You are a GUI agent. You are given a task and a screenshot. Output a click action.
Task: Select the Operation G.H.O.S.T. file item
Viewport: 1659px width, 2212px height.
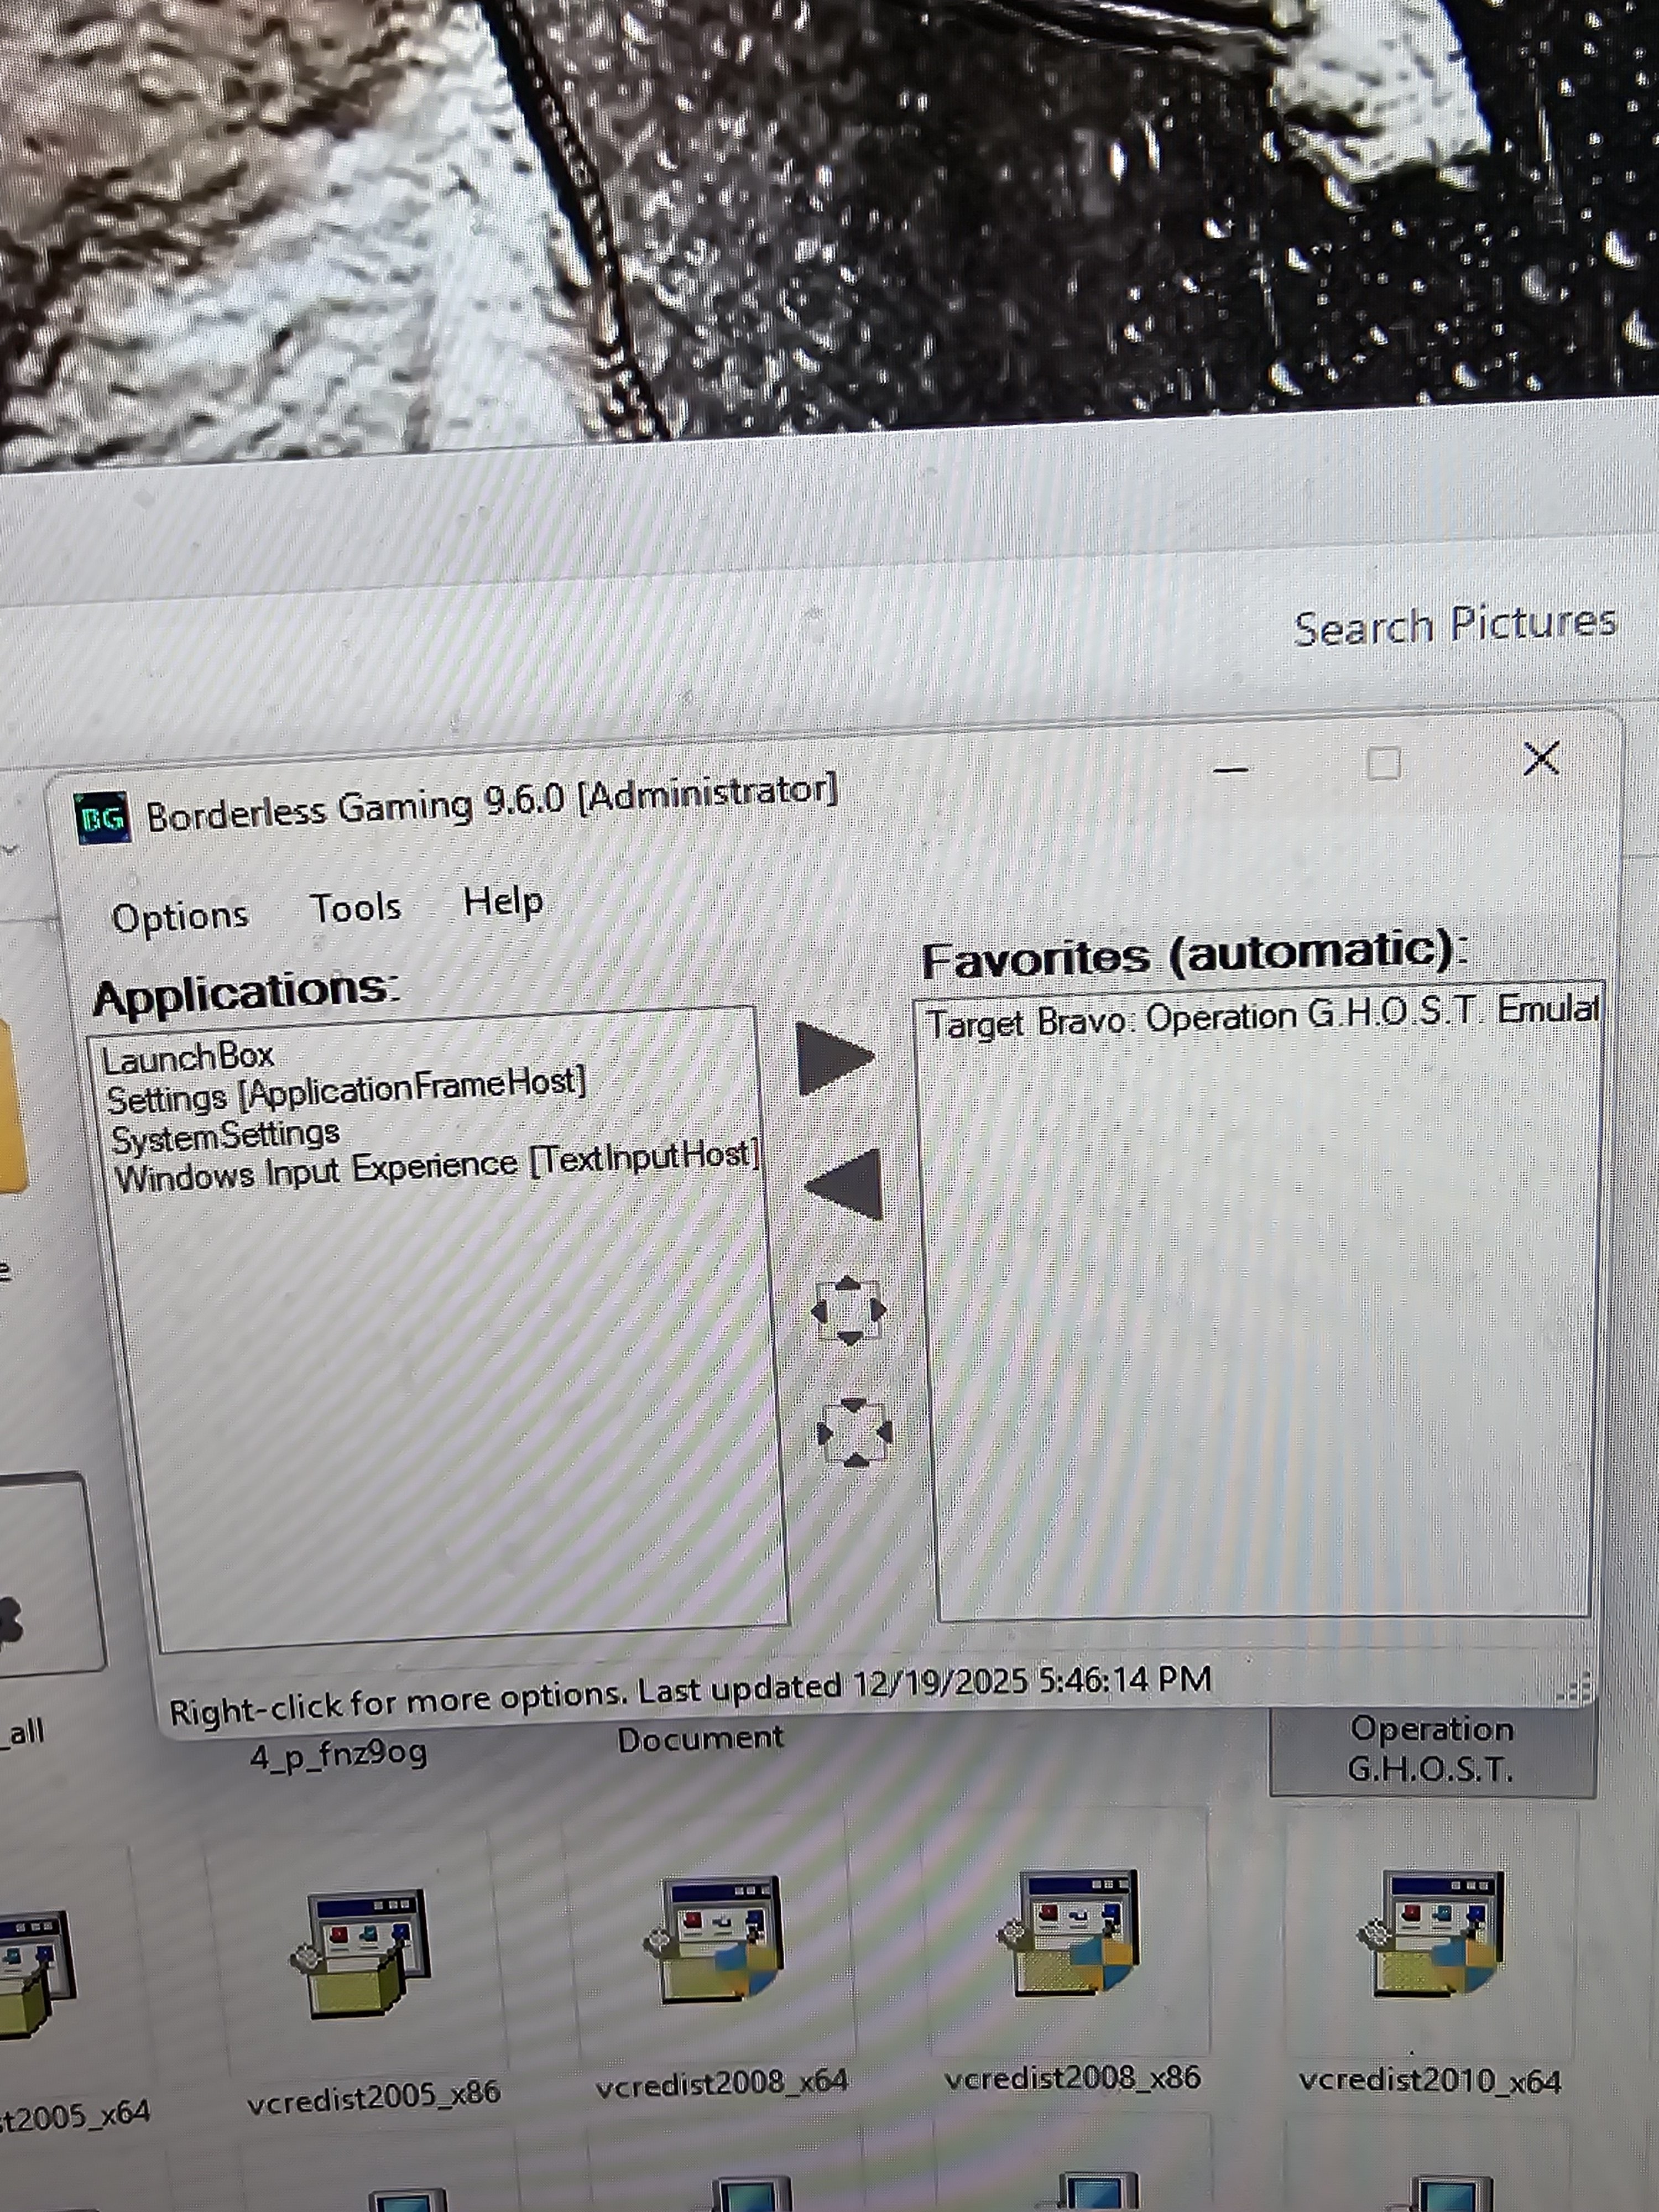[x=1430, y=1750]
